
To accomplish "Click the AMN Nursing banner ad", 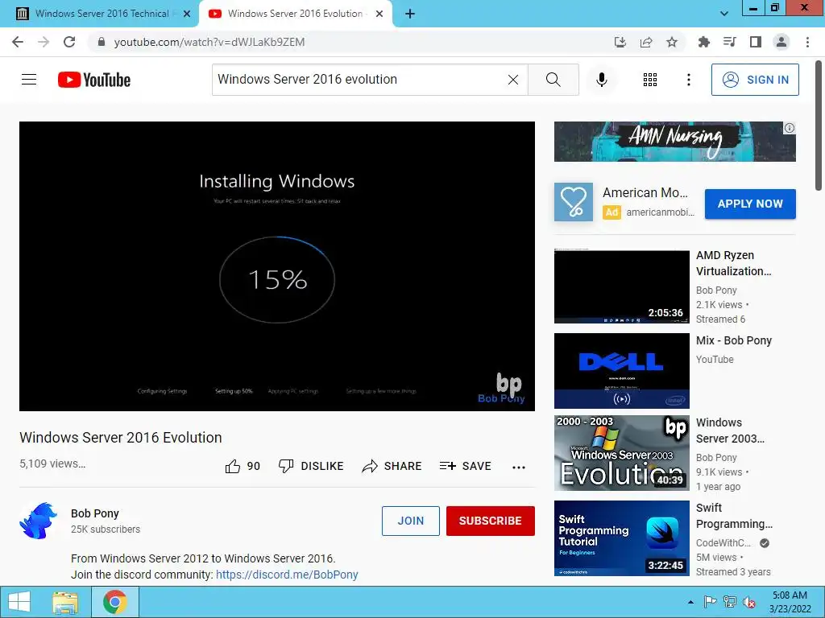I will point(674,142).
